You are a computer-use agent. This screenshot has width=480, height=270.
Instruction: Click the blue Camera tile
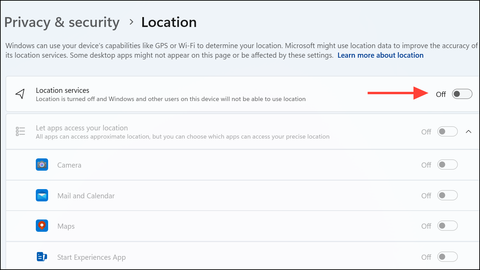pyautogui.click(x=42, y=165)
